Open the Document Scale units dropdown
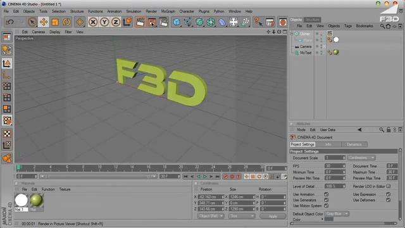The width and height of the screenshot is (405, 228). (361, 158)
